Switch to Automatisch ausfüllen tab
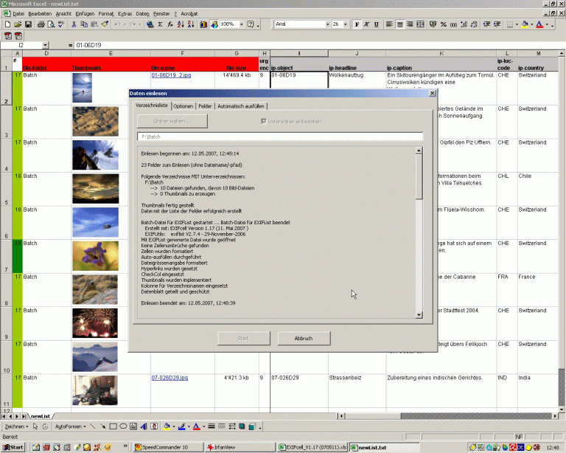Viewport: 566px width, 453px height. 240,106
